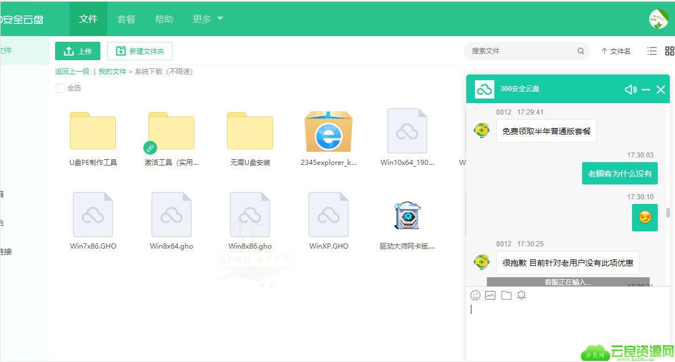This screenshot has width=675, height=362.
Task: Mute the chat sound speaker icon
Action: pyautogui.click(x=631, y=89)
